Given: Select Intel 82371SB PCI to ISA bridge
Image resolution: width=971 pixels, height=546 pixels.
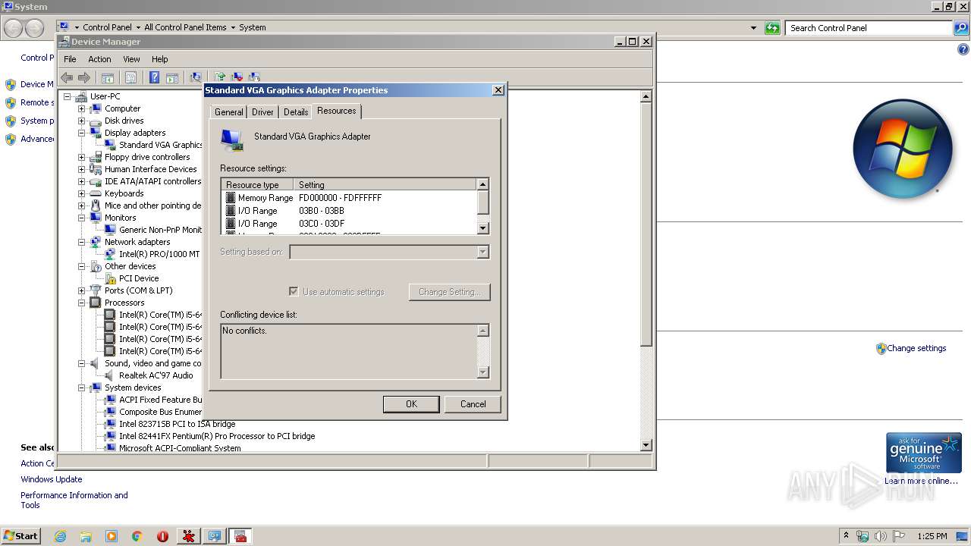Looking at the screenshot, I should point(177,424).
